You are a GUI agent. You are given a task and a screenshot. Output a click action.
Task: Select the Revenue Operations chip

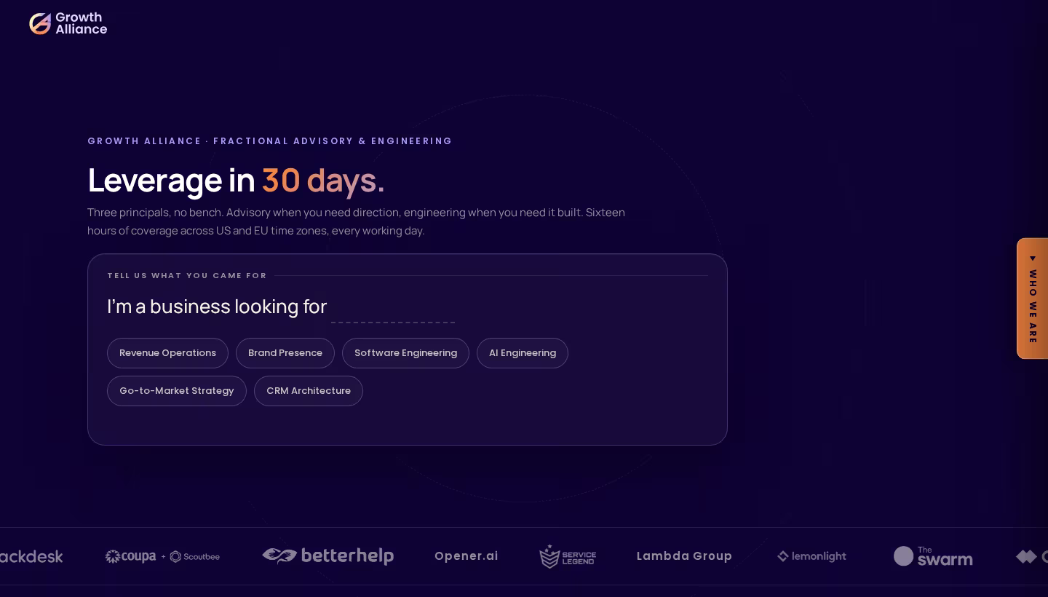click(167, 353)
